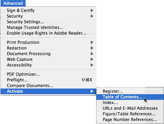Open the Redaction submenu
Viewport: 164px width, 124px height.
coord(49,48)
